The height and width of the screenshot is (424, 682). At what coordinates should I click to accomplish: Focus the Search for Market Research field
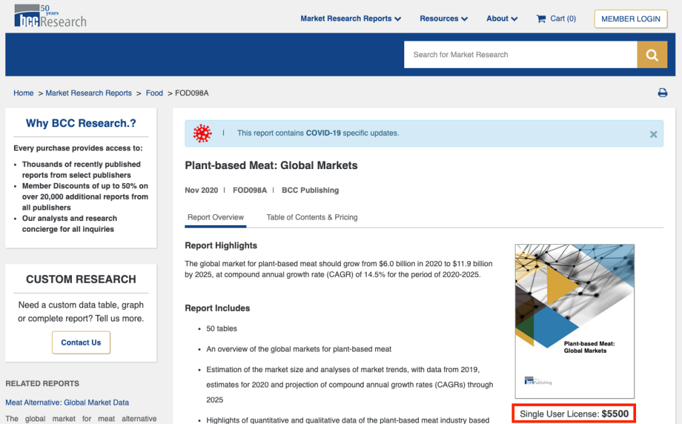(521, 55)
